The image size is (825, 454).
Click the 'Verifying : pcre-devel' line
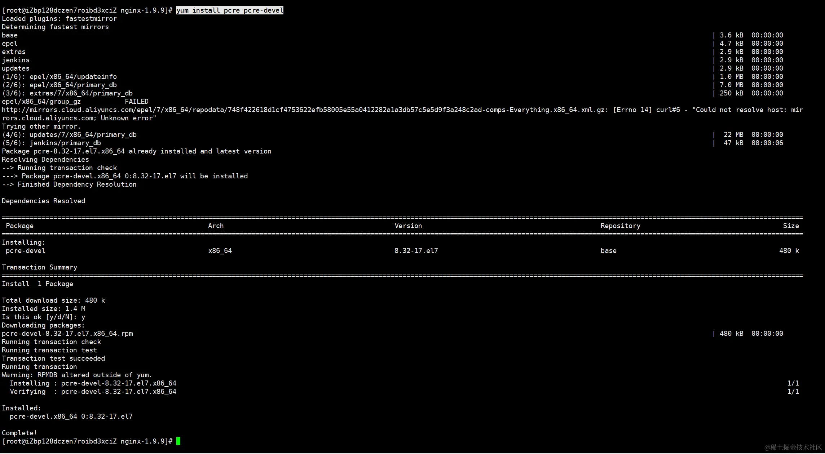tap(93, 392)
